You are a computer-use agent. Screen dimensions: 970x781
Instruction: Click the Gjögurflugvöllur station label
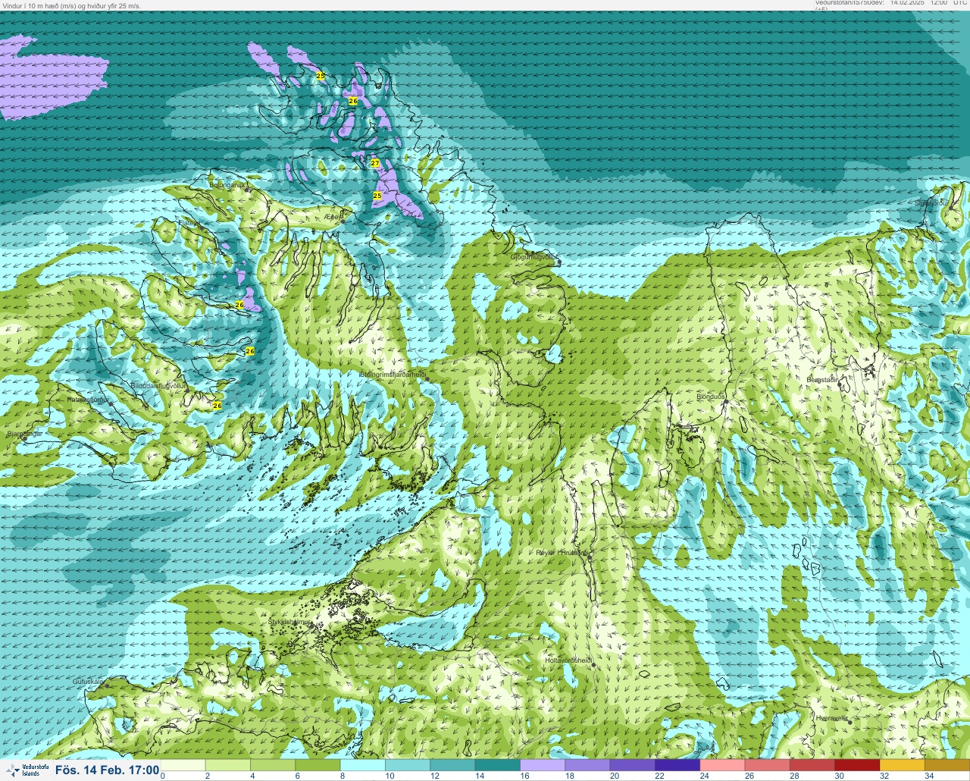tap(534, 258)
